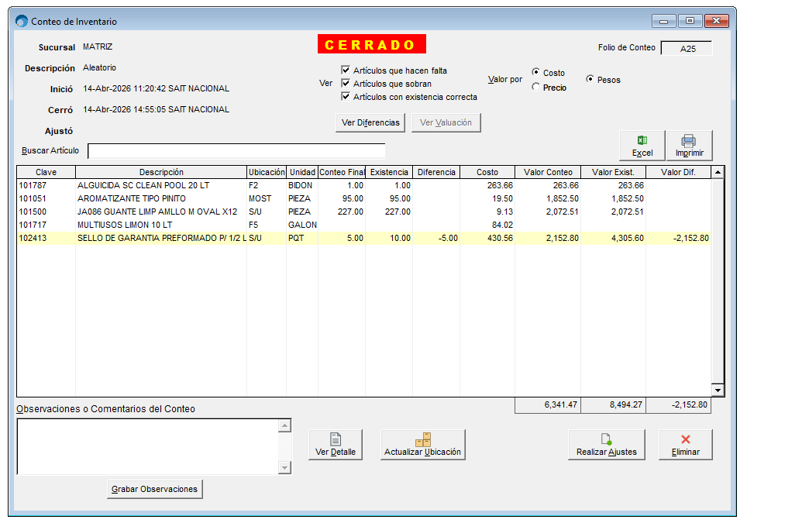Export the count to Excel
This screenshot has height=523, width=809.
click(x=642, y=146)
